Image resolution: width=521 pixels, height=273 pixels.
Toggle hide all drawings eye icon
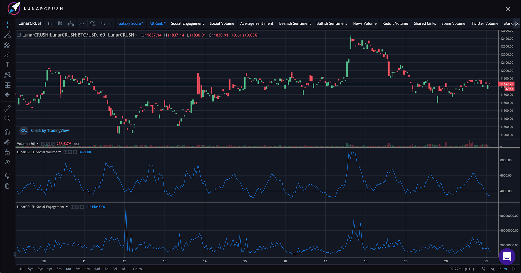pyautogui.click(x=7, y=162)
